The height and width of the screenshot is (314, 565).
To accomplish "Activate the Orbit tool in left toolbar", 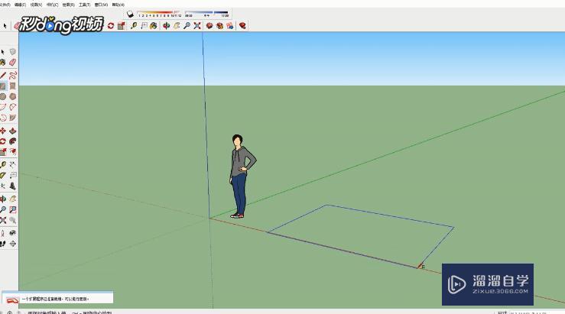I will point(3,199).
